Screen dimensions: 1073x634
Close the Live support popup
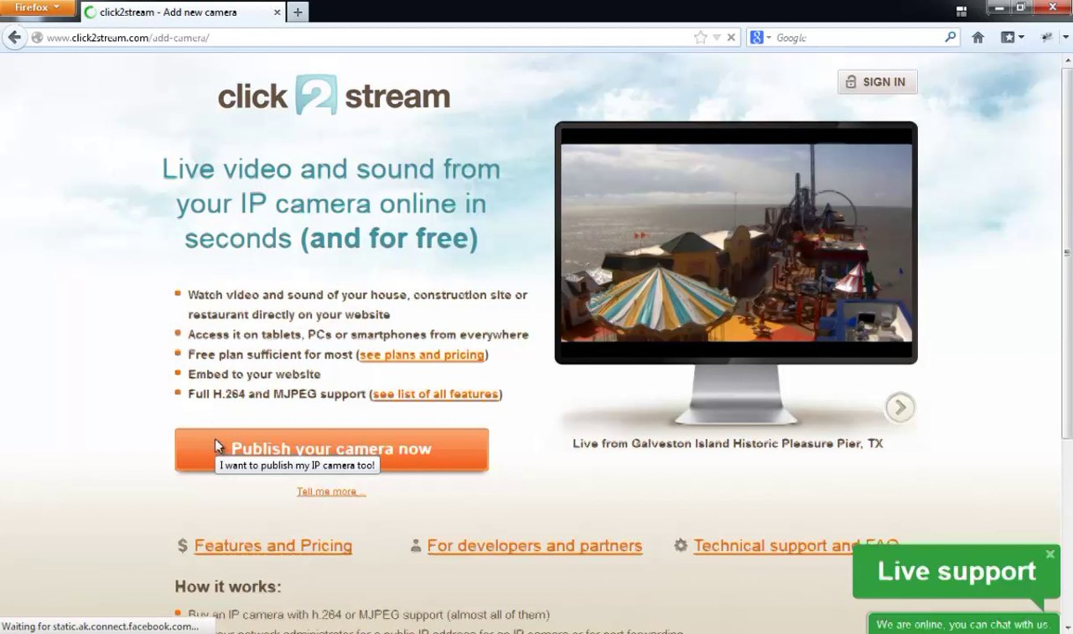(x=1050, y=554)
